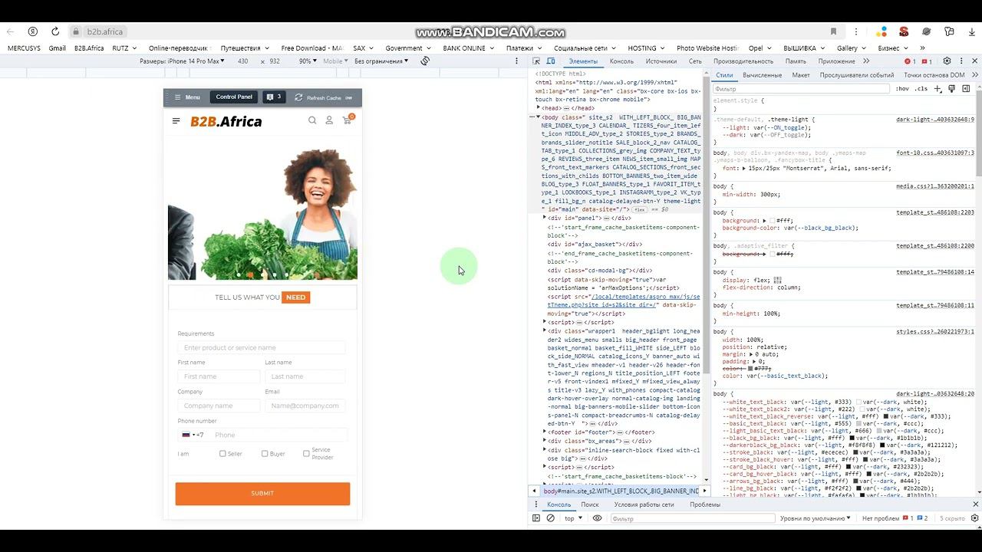Open Control Panel button in admin bar
The height and width of the screenshot is (552, 982).
pyautogui.click(x=234, y=97)
